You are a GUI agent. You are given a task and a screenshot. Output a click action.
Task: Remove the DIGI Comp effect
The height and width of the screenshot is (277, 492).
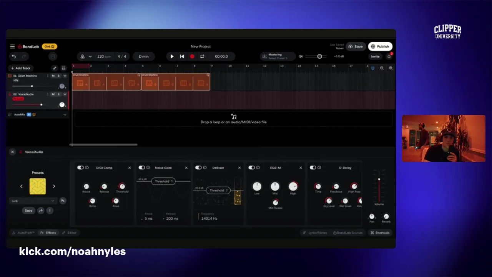click(x=130, y=168)
